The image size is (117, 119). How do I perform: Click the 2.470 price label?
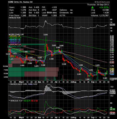tap(11, 59)
